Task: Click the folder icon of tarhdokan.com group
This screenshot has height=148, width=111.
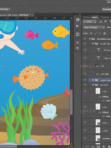Action: pos(93,39)
